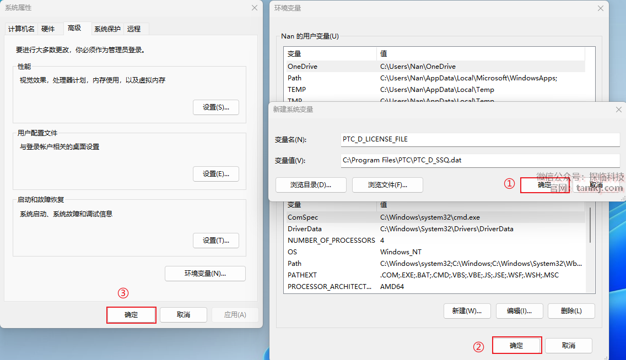Close the 环境变量 window

tap(600, 8)
